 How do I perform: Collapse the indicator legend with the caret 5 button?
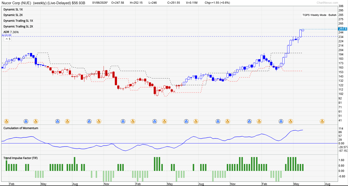click(8, 39)
